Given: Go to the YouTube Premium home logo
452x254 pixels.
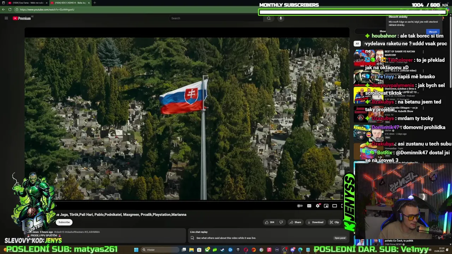Looking at the screenshot, I should 22,18.
